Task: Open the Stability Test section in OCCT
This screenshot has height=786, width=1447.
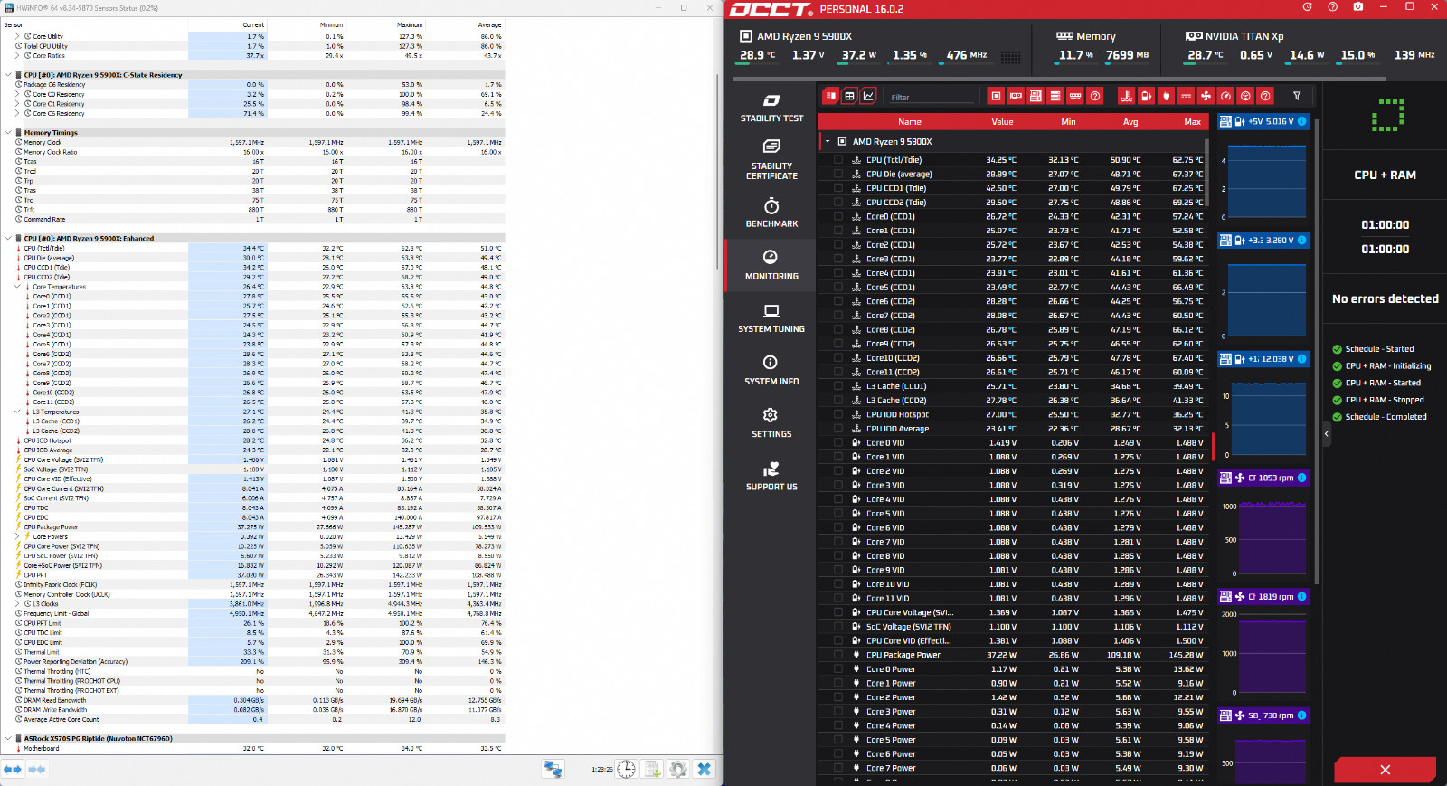Action: [771, 108]
